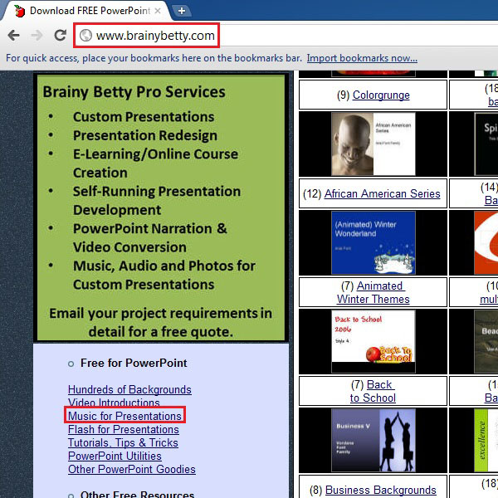Click the browser back arrow
Screen dimensions: 498x498
pyautogui.click(x=13, y=35)
